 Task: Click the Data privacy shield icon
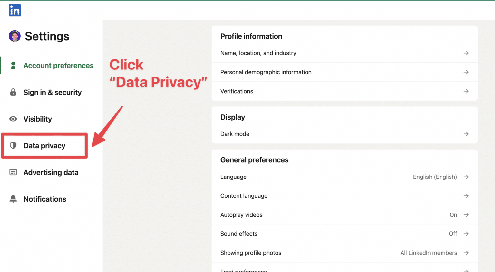pyautogui.click(x=13, y=146)
